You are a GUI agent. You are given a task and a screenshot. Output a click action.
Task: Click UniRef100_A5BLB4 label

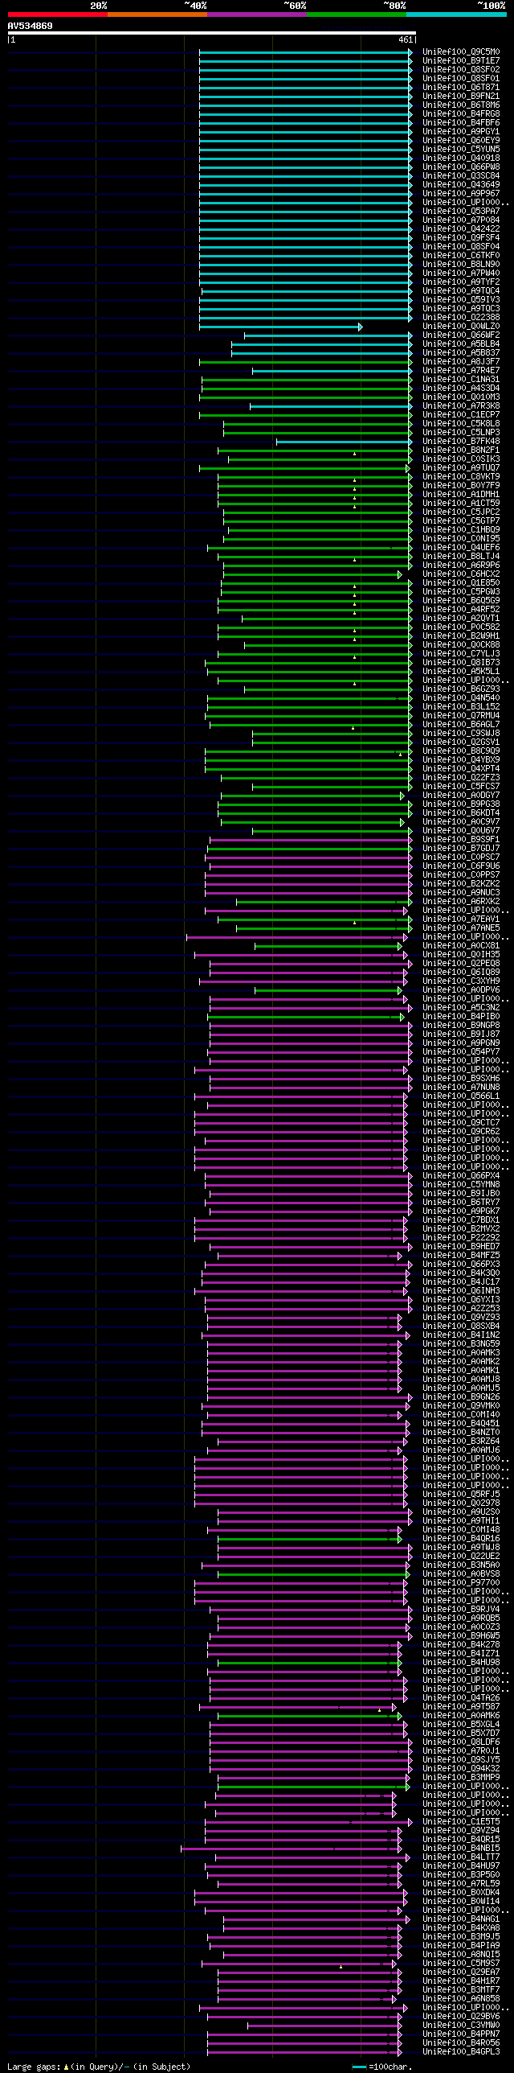pyautogui.click(x=461, y=344)
